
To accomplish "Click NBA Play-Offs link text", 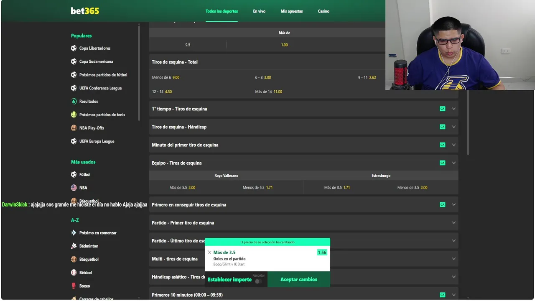I will pos(92,128).
